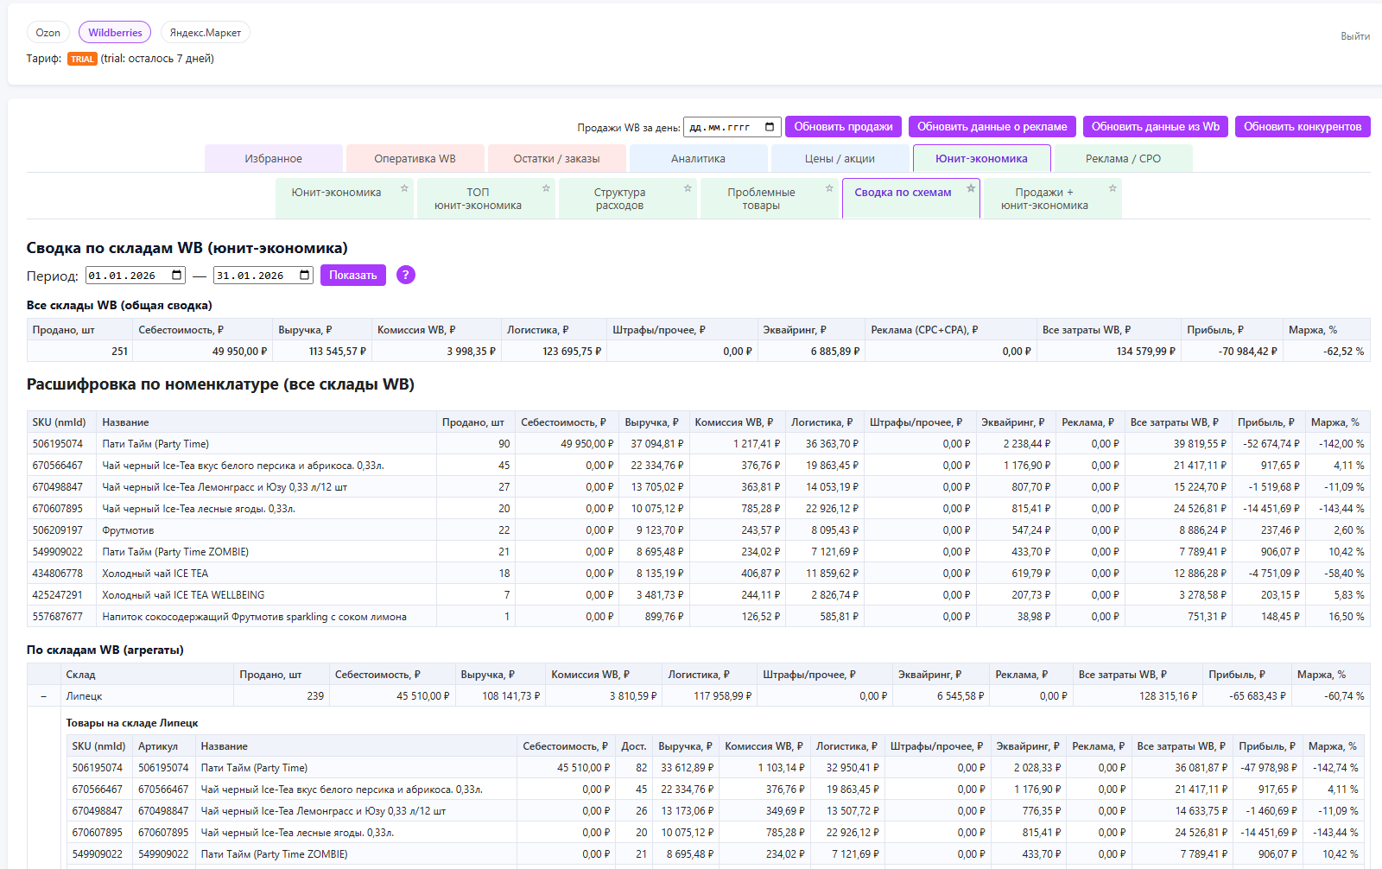Select the Wildberries marketplace
Image resolution: width=1382 pixels, height=869 pixels.
click(115, 33)
